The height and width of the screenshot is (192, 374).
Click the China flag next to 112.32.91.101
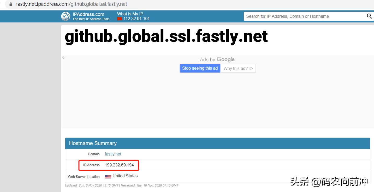pyautogui.click(x=120, y=19)
